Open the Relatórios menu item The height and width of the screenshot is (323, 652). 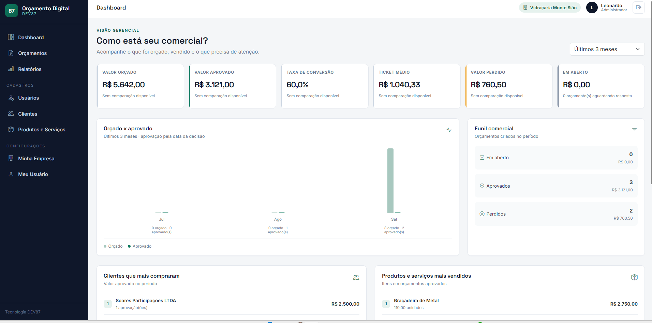(x=44, y=69)
